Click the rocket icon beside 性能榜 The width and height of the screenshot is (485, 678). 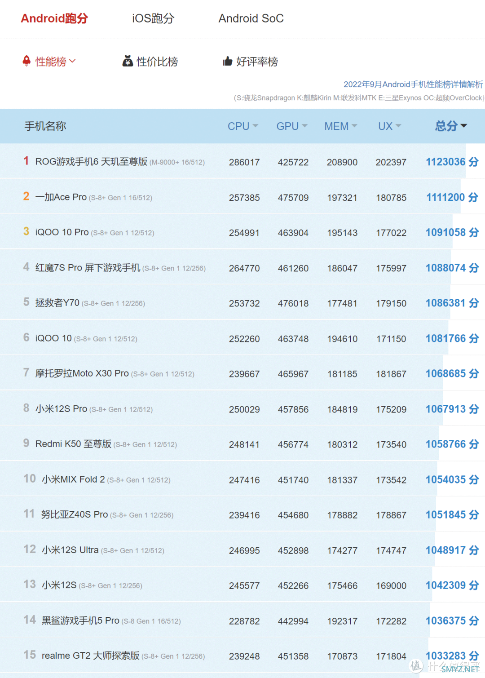coord(26,61)
